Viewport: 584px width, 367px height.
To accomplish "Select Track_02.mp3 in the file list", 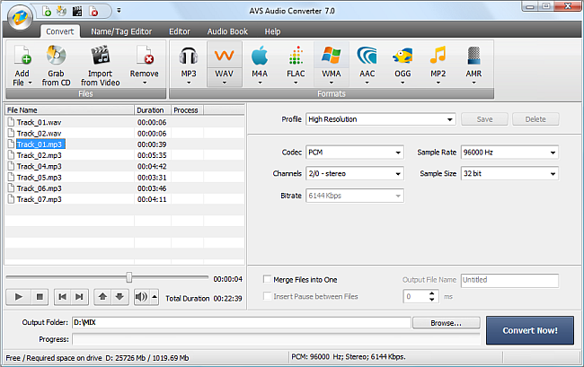I will coord(40,155).
